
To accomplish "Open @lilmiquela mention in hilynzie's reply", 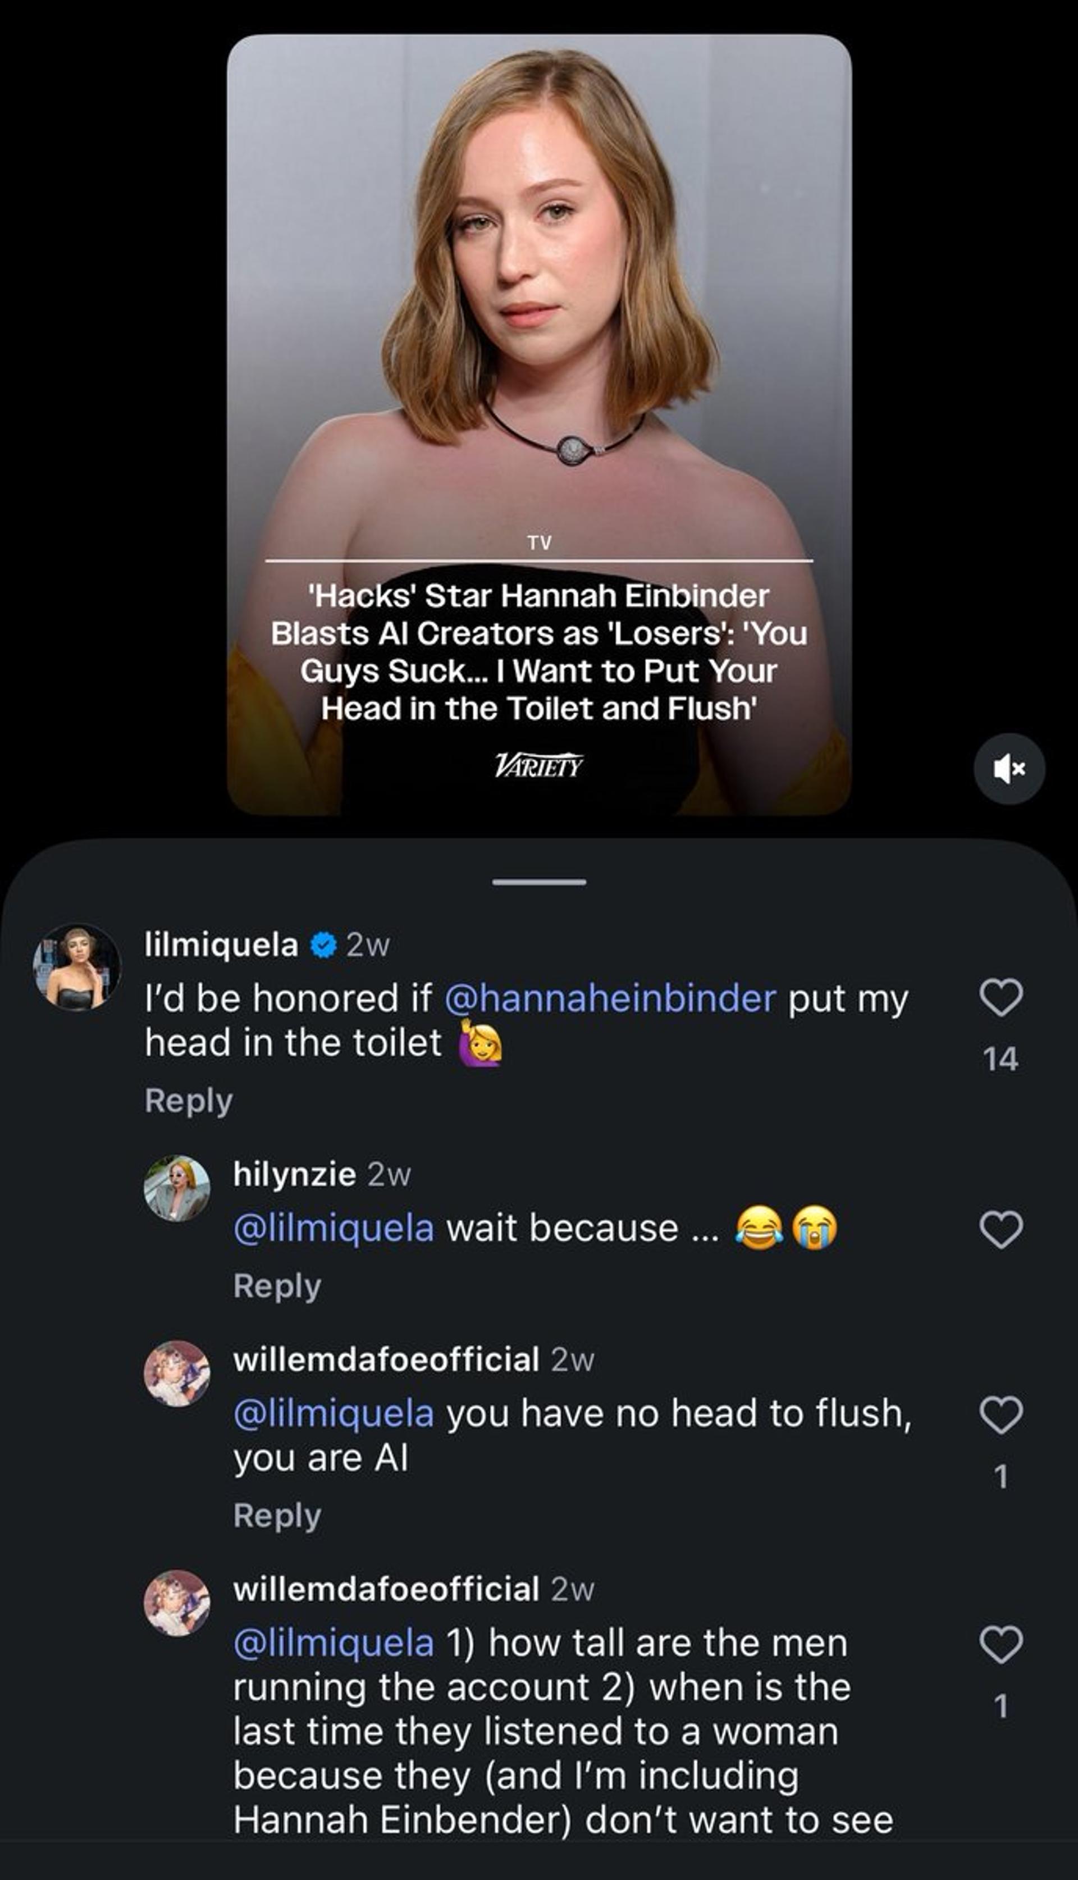I will point(333,1228).
